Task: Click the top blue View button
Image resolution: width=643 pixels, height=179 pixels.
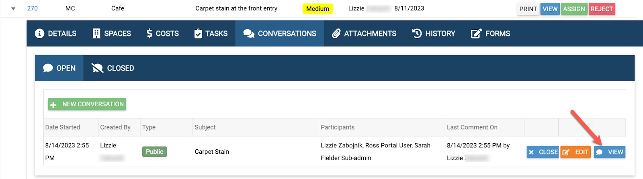Action: point(550,9)
